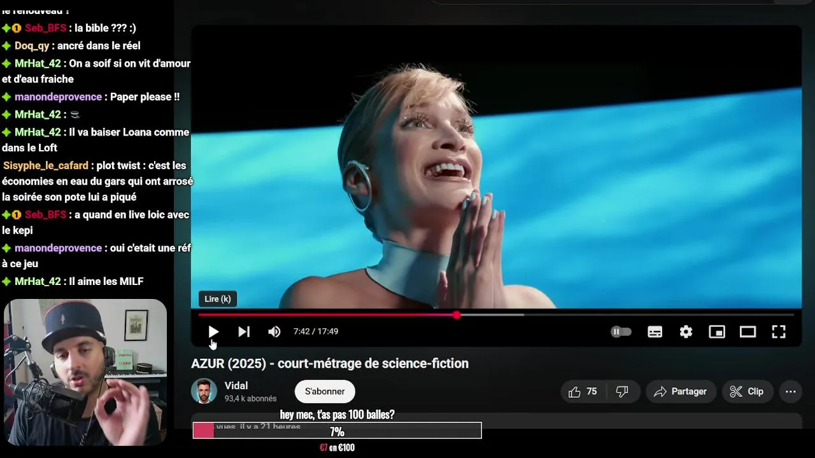Viewport: 815px width, 458px height.
Task: Switch to theater mode
Action: (x=748, y=331)
